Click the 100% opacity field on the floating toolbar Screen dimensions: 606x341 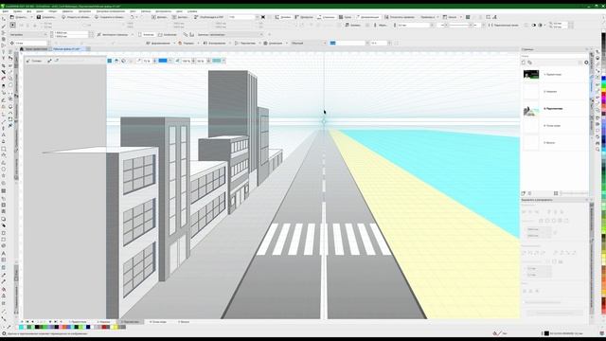click(x=186, y=61)
